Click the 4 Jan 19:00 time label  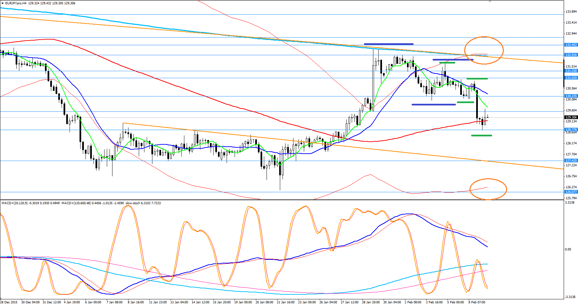(x=72, y=302)
